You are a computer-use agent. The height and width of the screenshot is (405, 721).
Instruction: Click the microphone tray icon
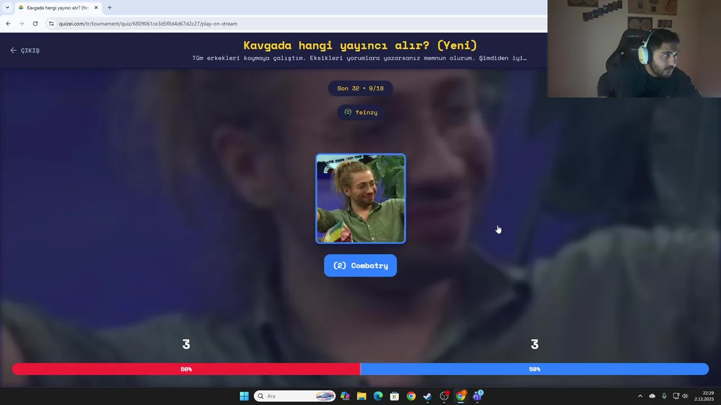664,396
